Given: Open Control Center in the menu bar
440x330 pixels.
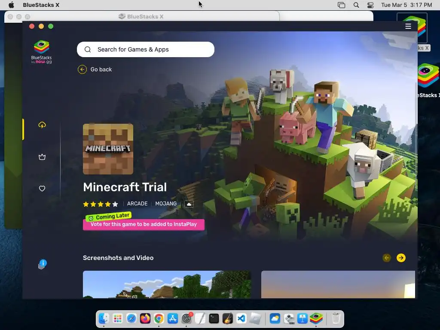Looking at the screenshot, I should (x=370, y=5).
